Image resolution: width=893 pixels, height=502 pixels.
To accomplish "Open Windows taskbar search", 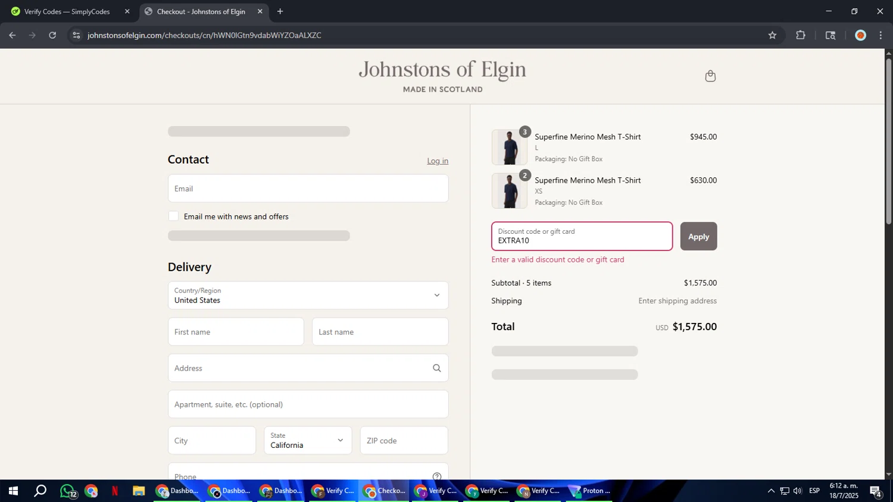I will [40, 491].
